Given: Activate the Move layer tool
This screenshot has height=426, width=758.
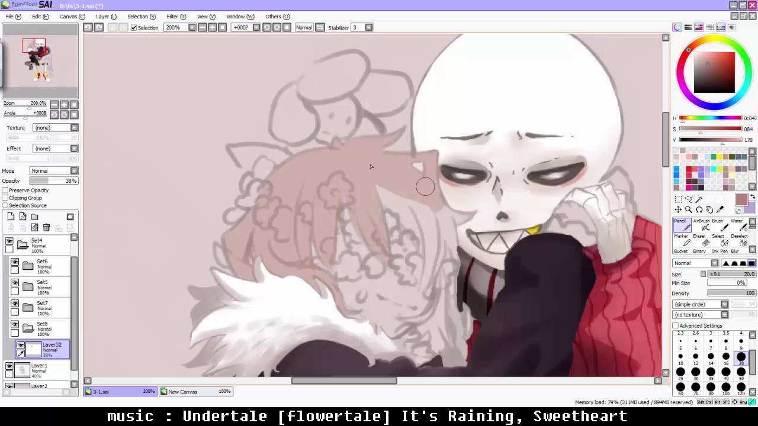Looking at the screenshot, I should [x=678, y=209].
